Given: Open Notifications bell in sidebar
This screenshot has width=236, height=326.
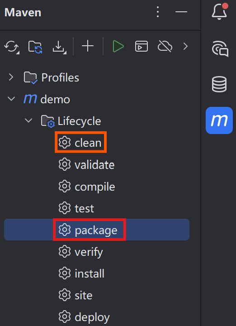Looking at the screenshot, I should 220,11.
